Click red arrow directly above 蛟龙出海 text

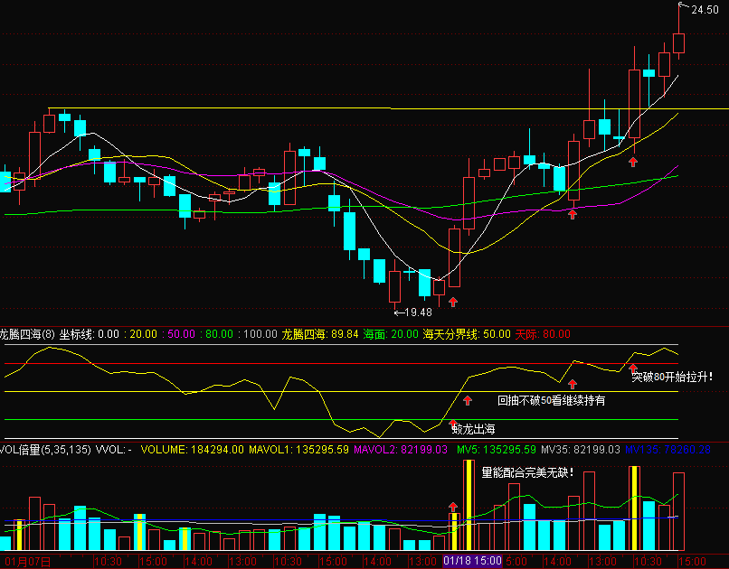click(452, 421)
